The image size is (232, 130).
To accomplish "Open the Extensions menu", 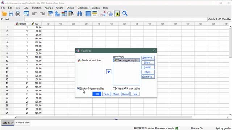I will click(83, 8).
